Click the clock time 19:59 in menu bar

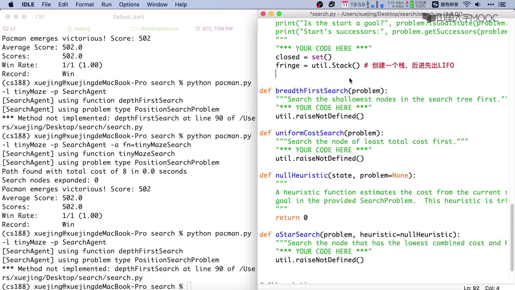pos(358,5)
